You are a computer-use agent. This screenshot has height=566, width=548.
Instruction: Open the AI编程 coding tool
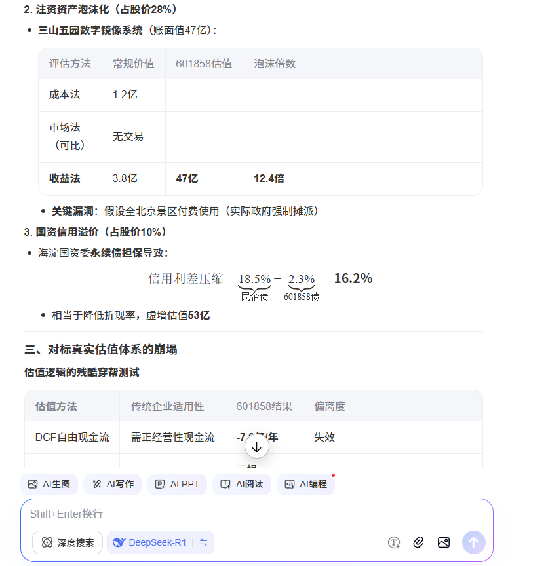(305, 484)
